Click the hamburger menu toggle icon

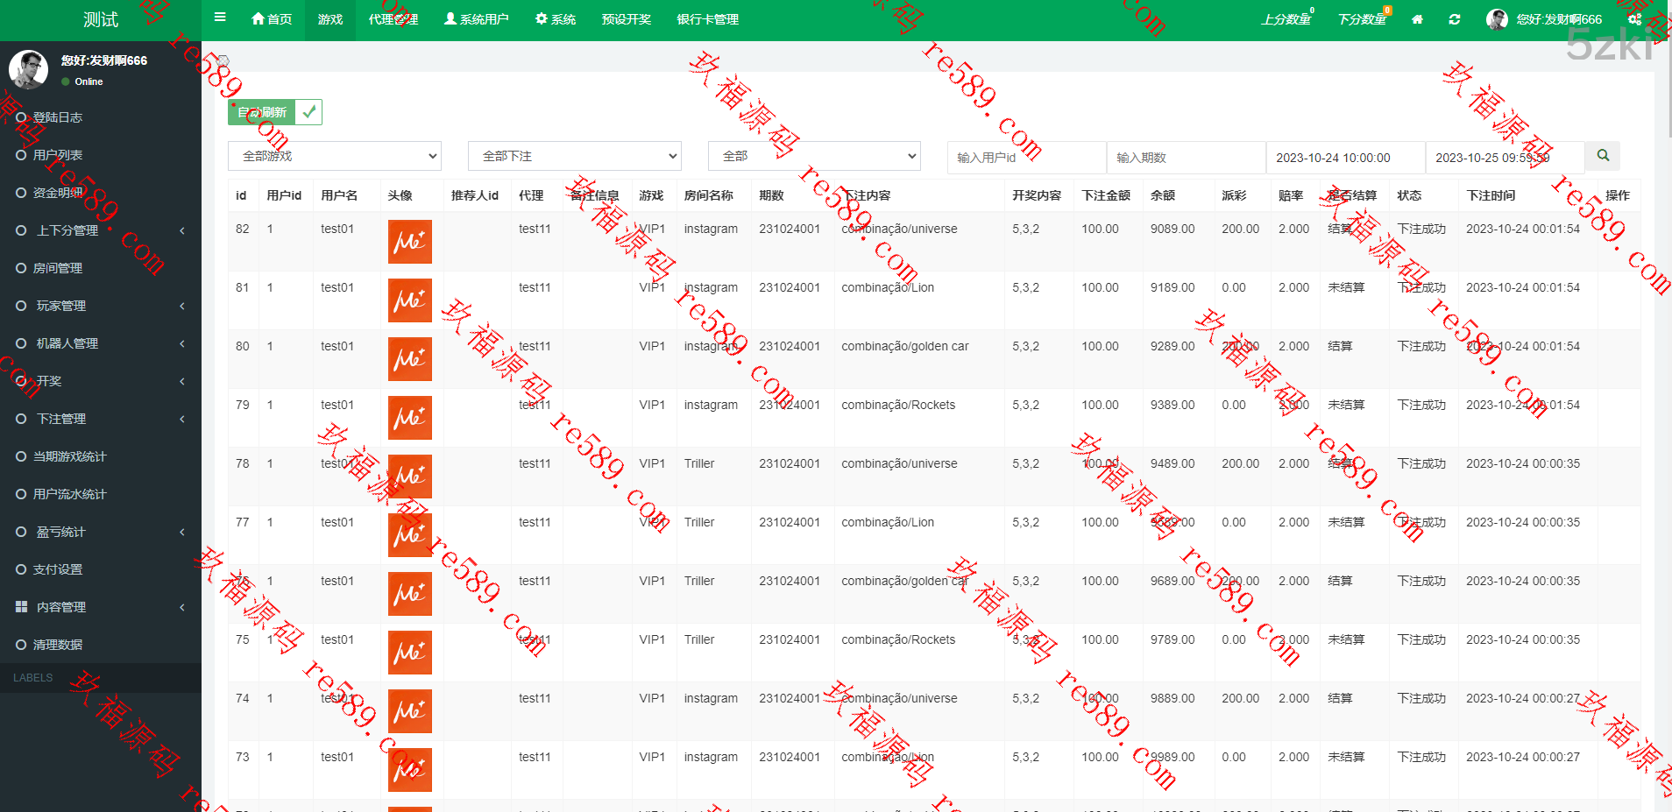220,18
